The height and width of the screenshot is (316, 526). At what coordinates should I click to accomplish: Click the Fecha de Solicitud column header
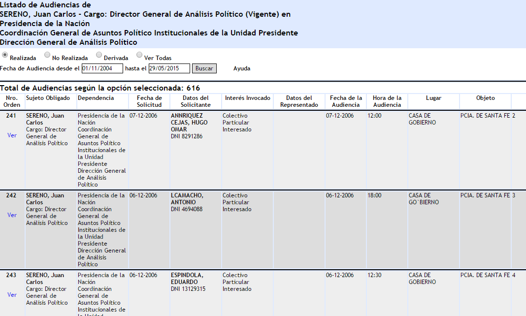coord(149,101)
